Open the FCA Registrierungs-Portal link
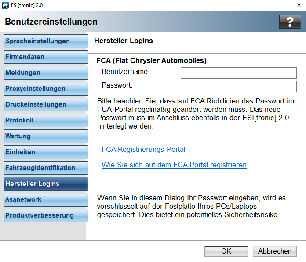The width and height of the screenshot is (306, 262). click(143, 149)
